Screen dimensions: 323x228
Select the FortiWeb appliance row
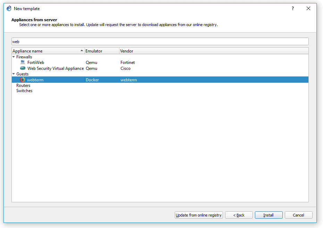click(160, 63)
